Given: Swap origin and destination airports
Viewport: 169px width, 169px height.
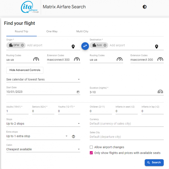Looking at the screenshot, I should [x=85, y=46].
